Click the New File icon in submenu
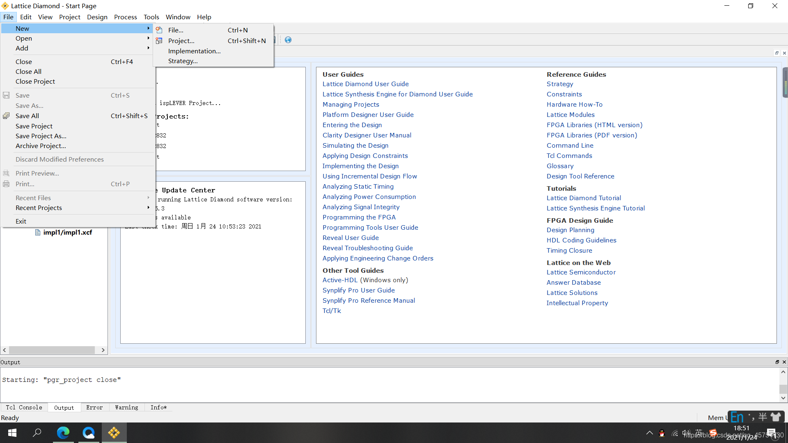This screenshot has height=443, width=788. pyautogui.click(x=159, y=30)
